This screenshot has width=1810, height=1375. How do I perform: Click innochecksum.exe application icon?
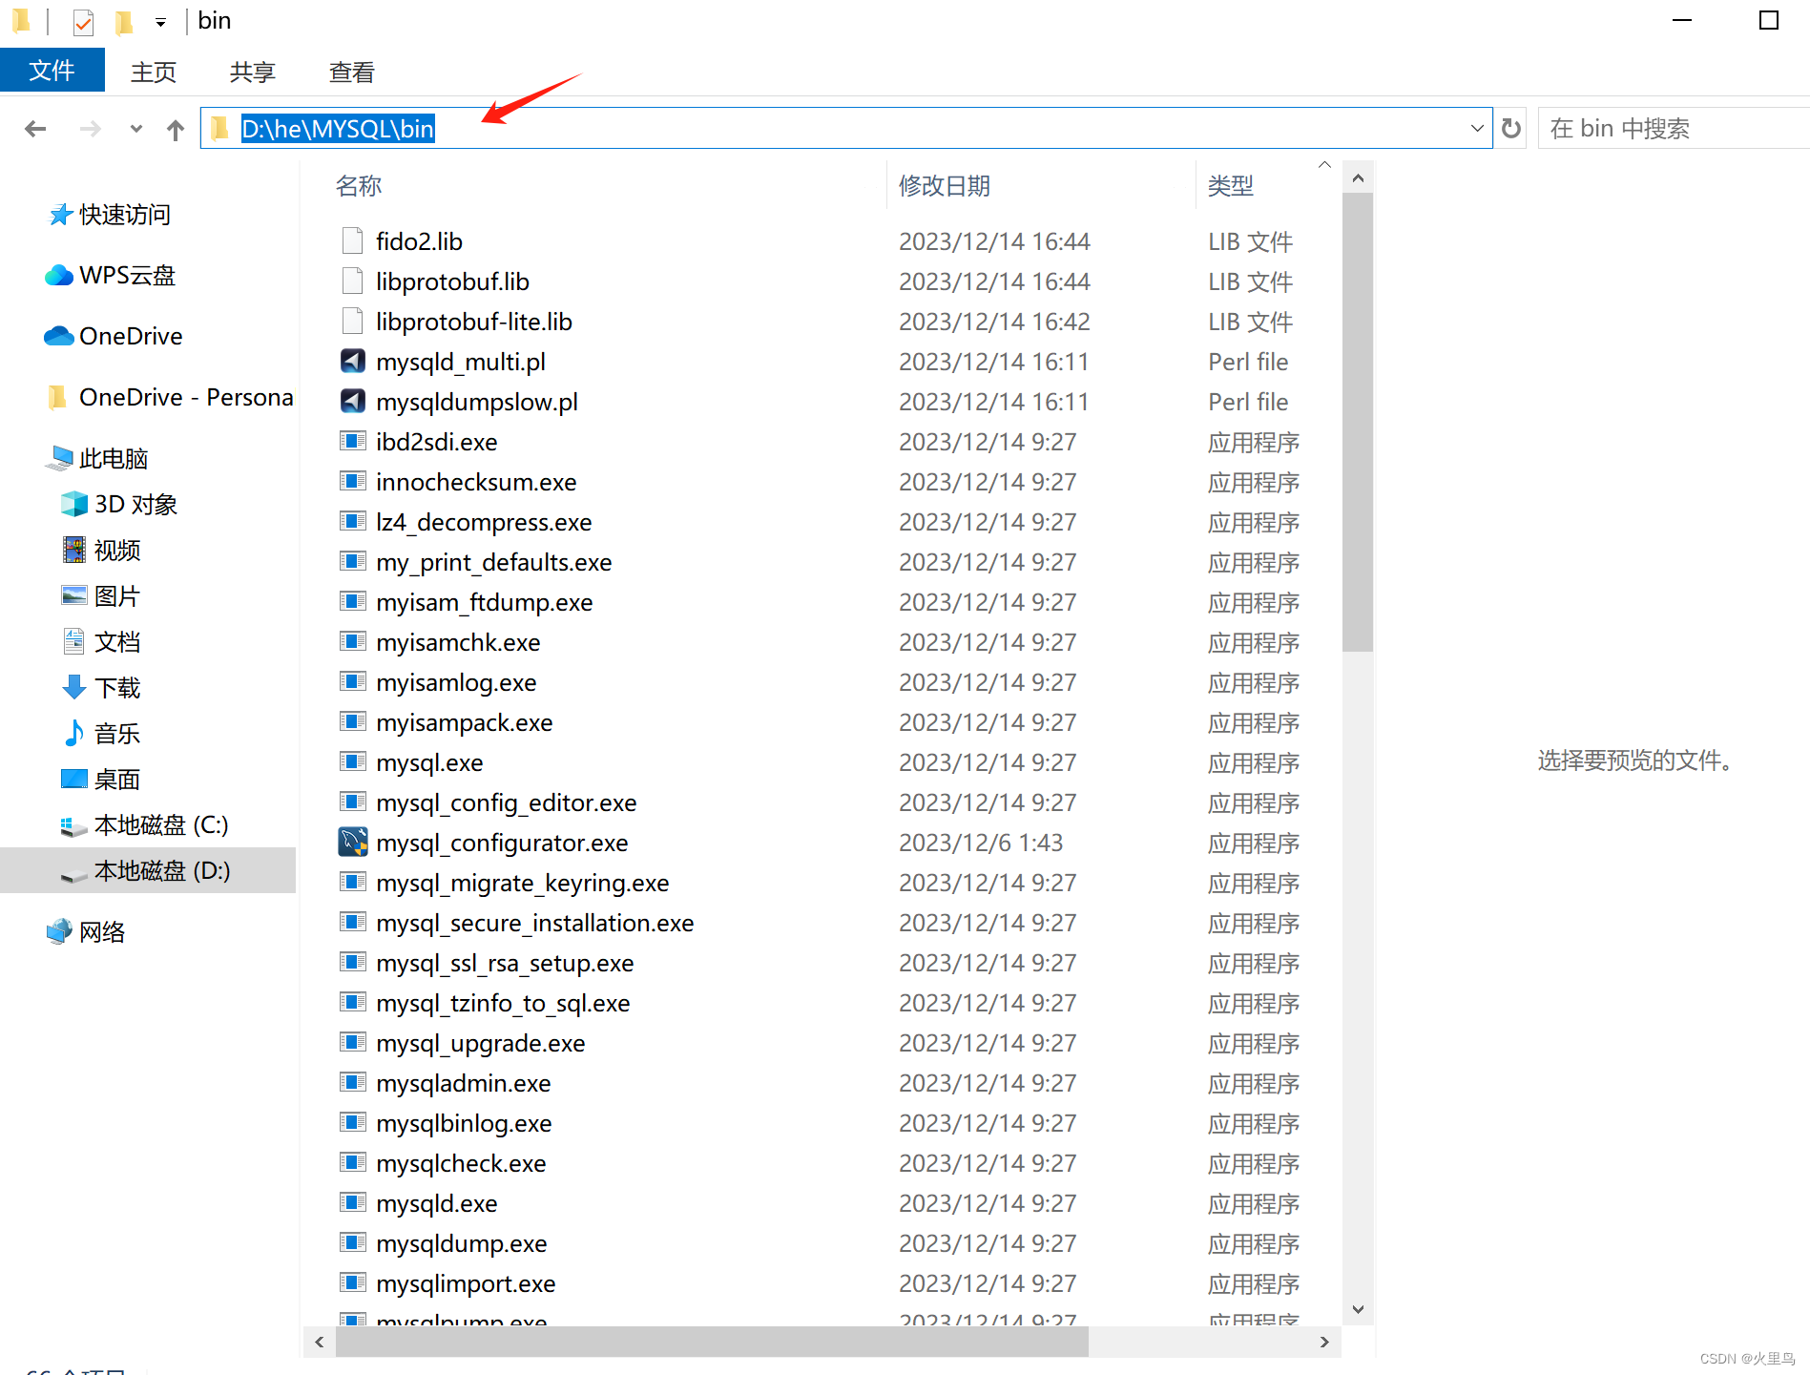pos(352,481)
